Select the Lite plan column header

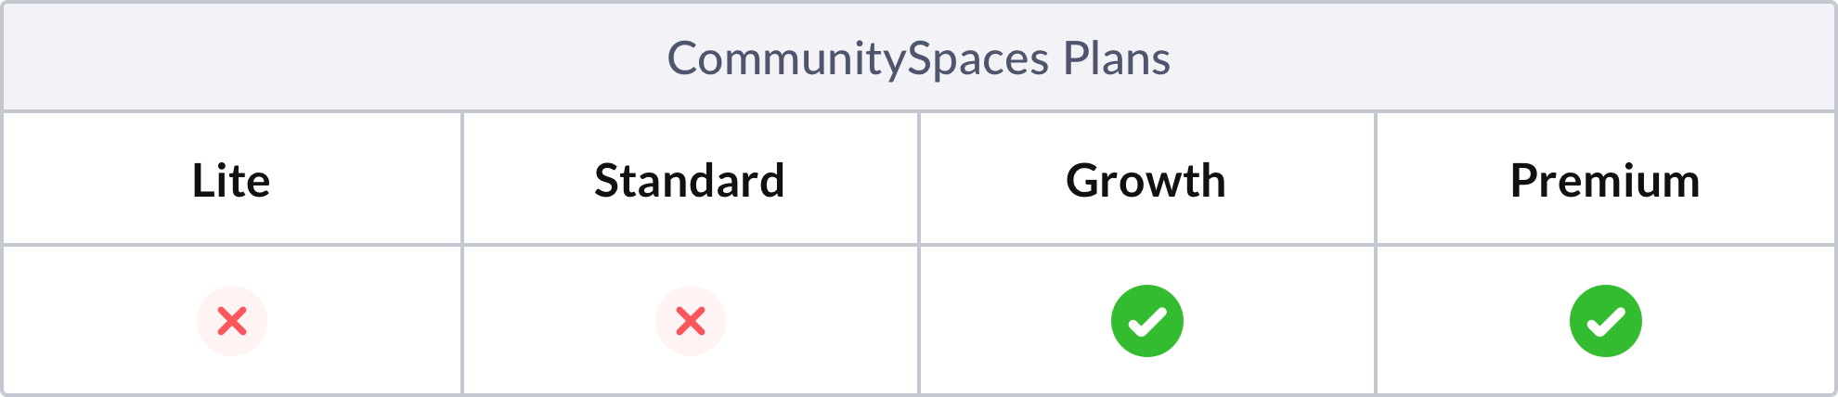coord(231,180)
